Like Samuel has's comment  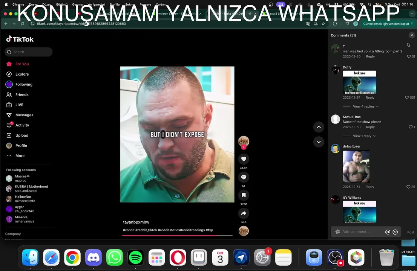point(411,127)
